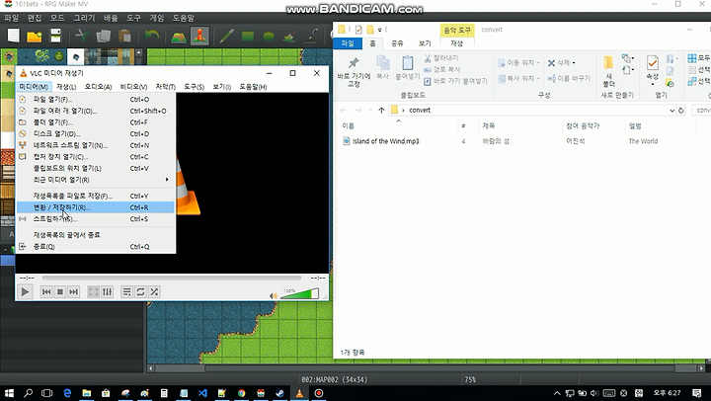Open VLC 도구(S) menu
The image size is (711, 401).
click(195, 87)
